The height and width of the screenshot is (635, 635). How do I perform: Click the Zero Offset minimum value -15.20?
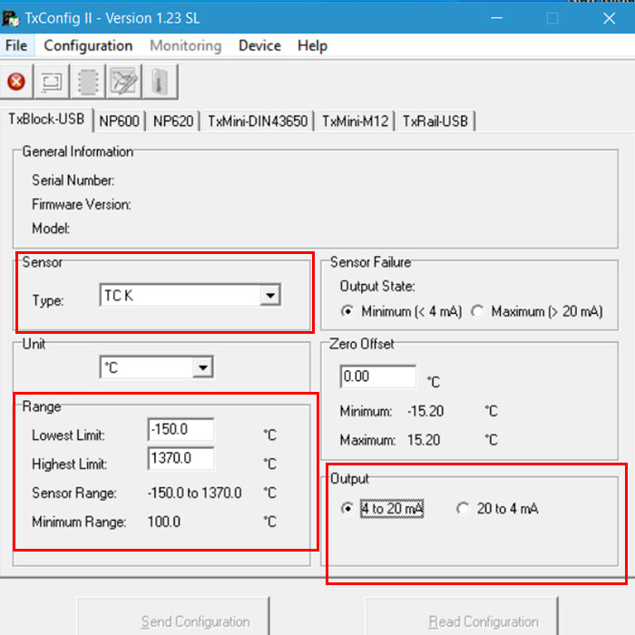[425, 411]
